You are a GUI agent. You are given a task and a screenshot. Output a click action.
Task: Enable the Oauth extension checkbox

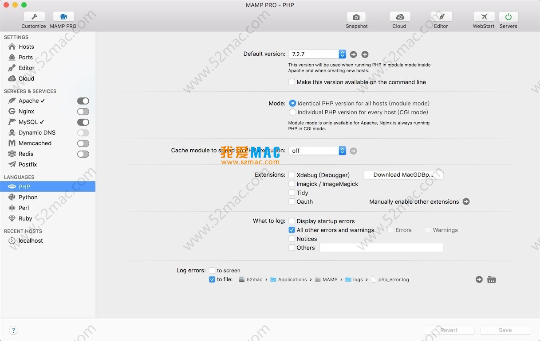coord(292,201)
